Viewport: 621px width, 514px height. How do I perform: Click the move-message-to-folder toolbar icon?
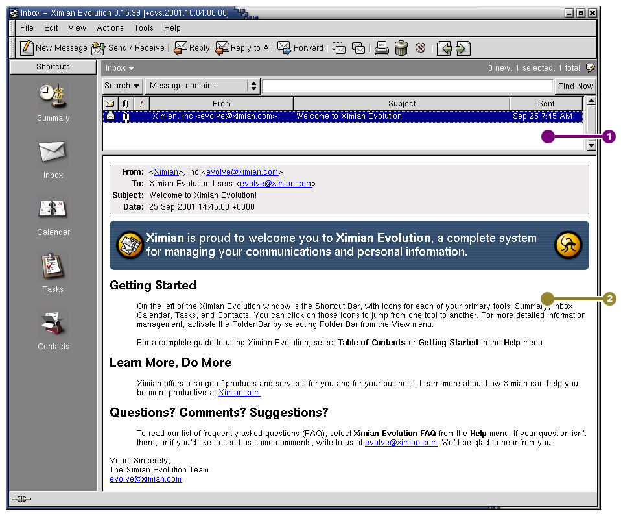pyautogui.click(x=339, y=49)
